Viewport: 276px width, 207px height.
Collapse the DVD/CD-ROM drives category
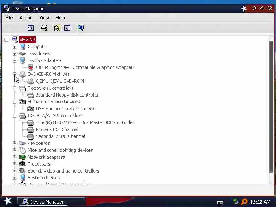point(14,74)
